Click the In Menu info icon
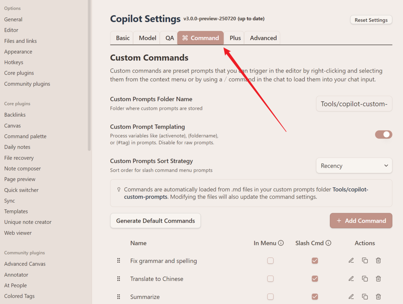Screen dimensions: 403x304 pos(281,243)
